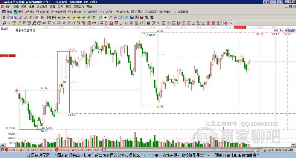Click the 日K线 label

click(4, 29)
